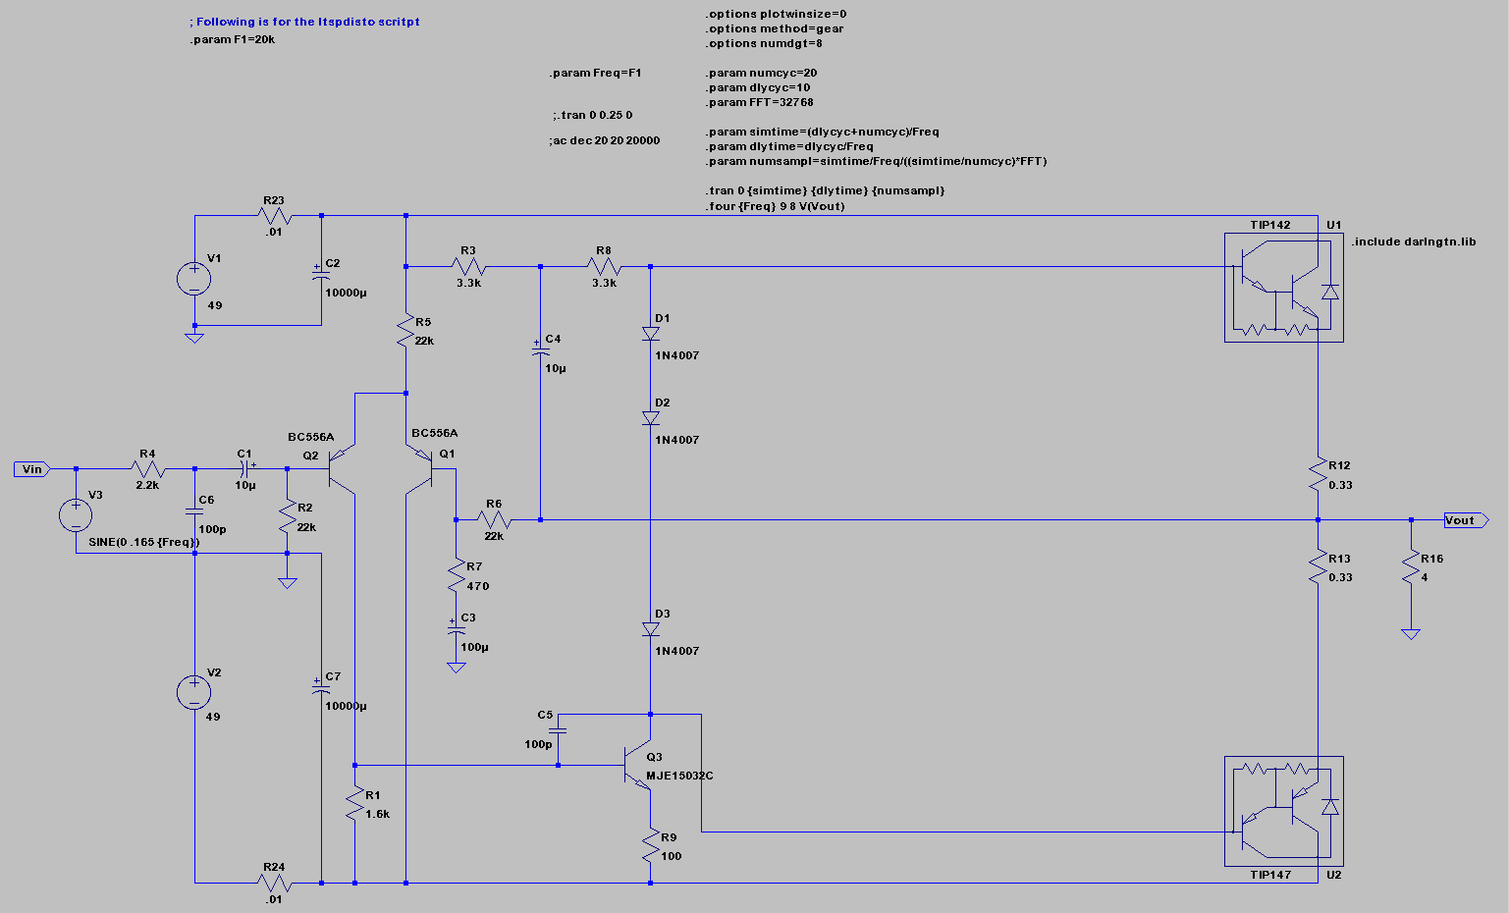Click resistor R5 symbol
The height and width of the screenshot is (913, 1509).
pyautogui.click(x=405, y=330)
